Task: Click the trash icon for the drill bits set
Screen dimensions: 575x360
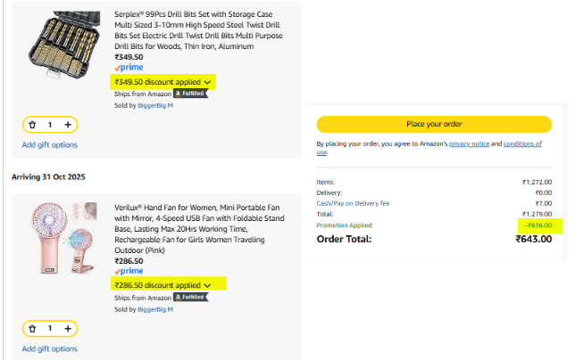Action: click(32, 125)
